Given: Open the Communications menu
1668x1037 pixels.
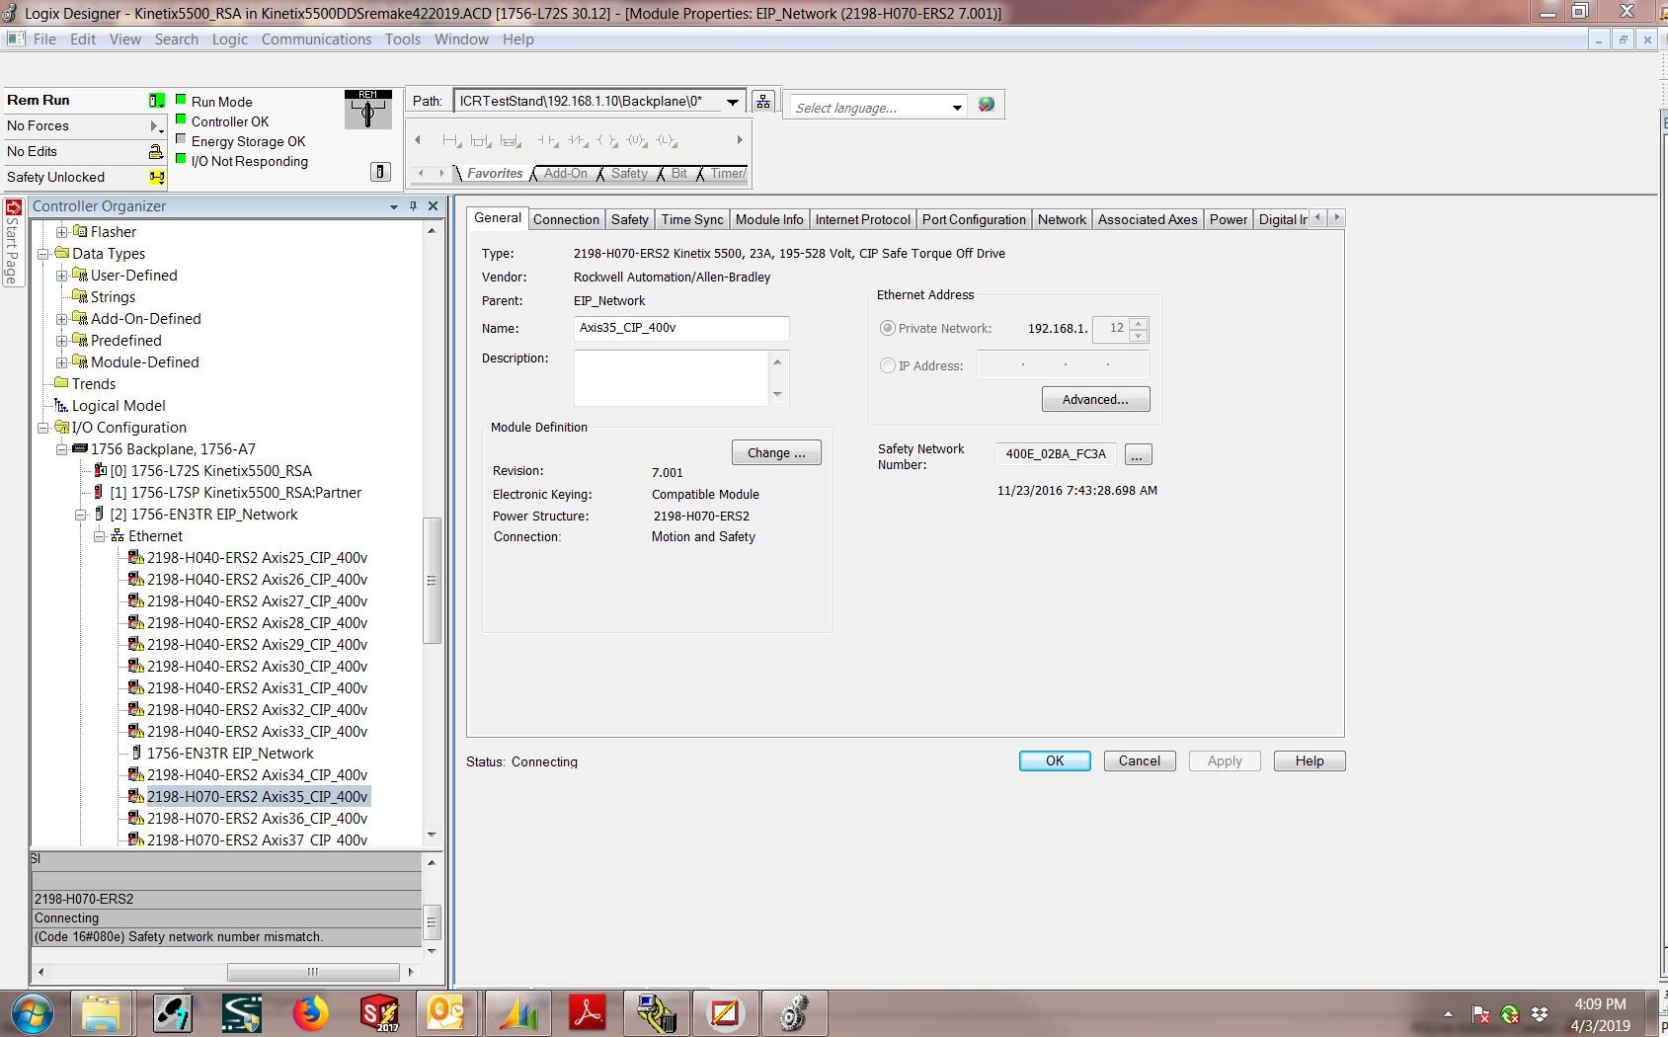Looking at the screenshot, I should (316, 40).
